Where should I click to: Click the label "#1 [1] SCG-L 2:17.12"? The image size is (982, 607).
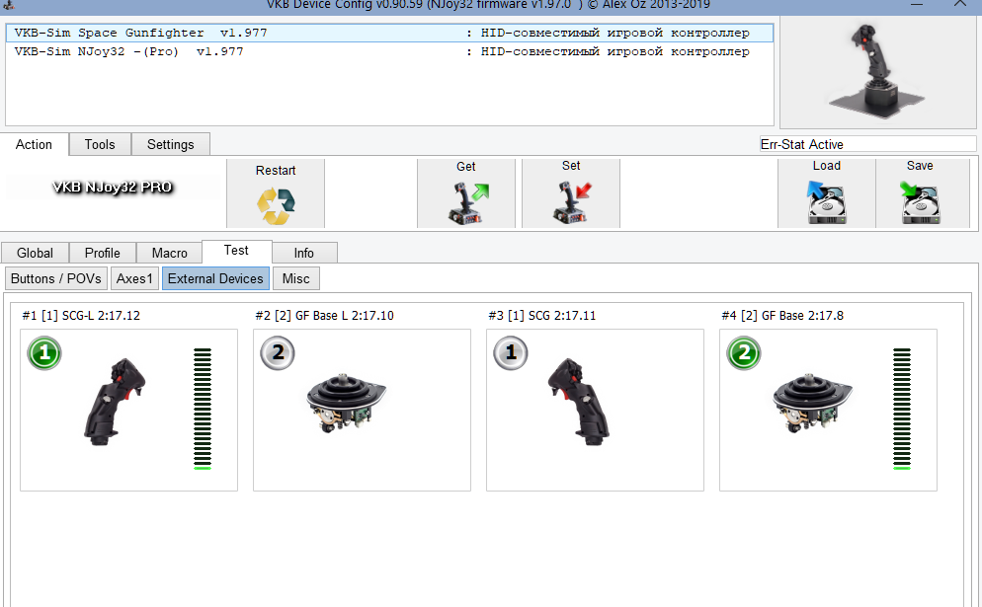click(x=81, y=316)
